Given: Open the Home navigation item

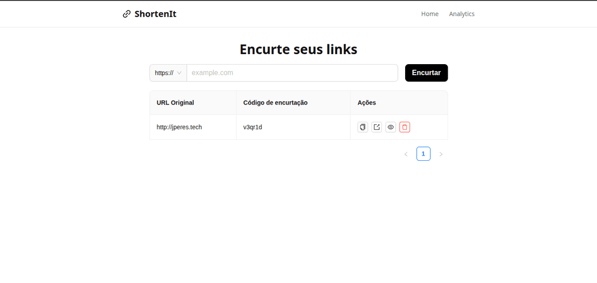Looking at the screenshot, I should point(430,14).
